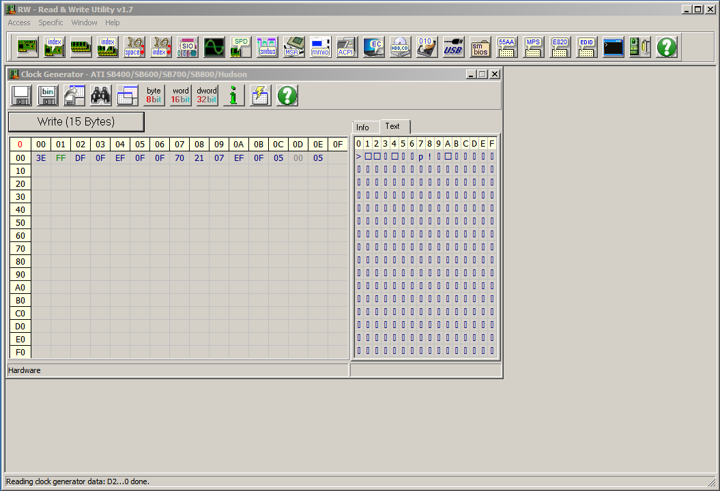Open the SPD memory tool
720x491 pixels.
240,46
